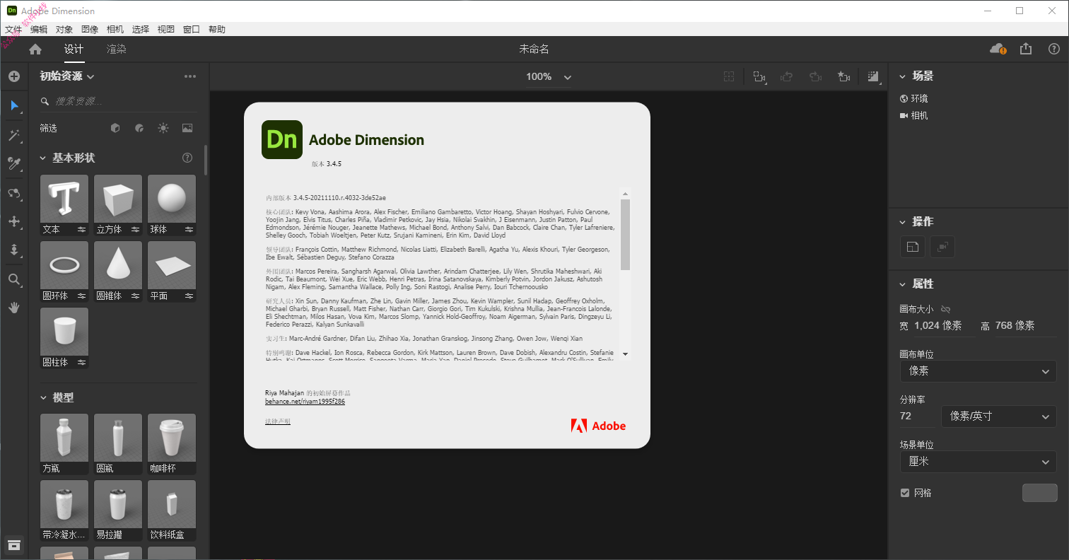Click the grid color swatch
The width and height of the screenshot is (1069, 560).
pyautogui.click(x=1039, y=493)
